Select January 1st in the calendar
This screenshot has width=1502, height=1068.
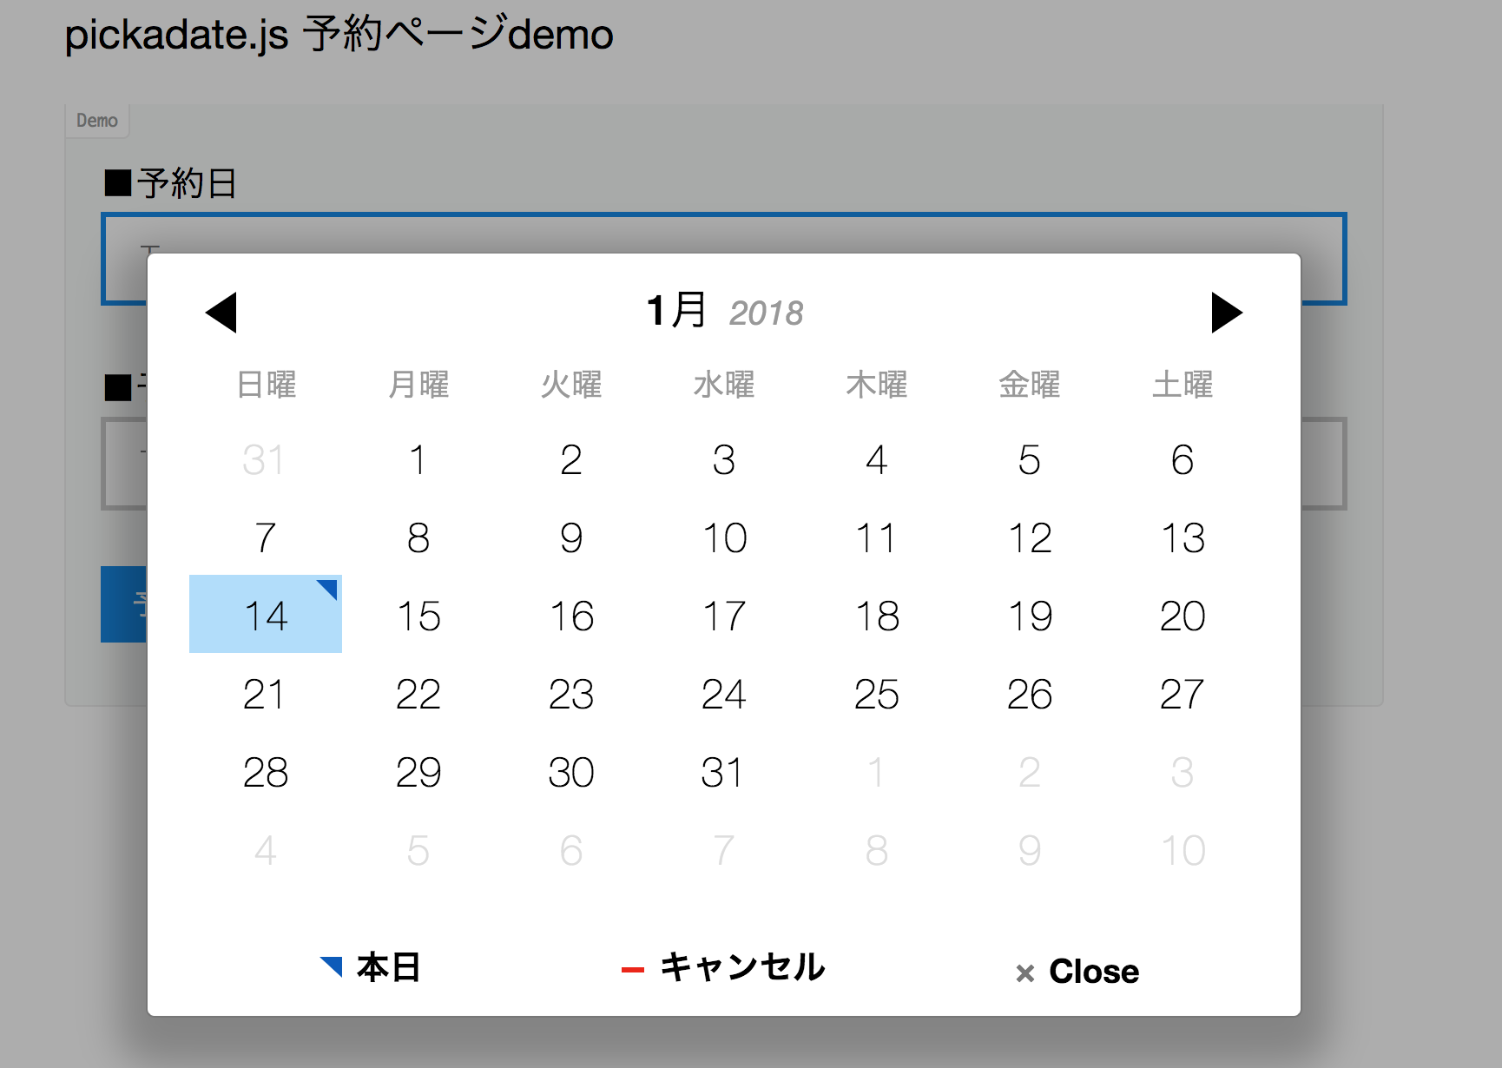pos(418,460)
